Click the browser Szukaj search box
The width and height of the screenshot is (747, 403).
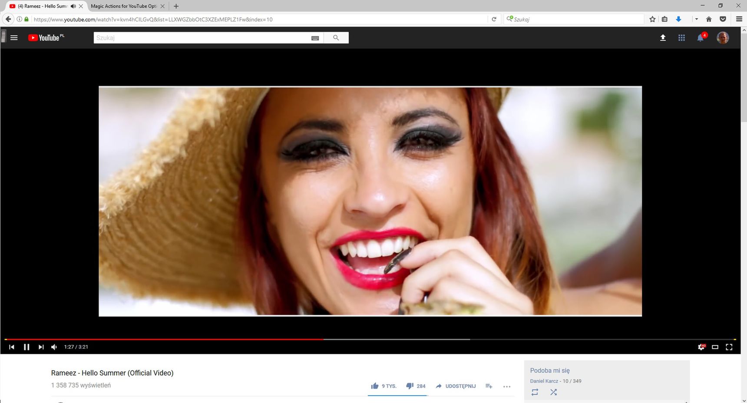click(x=573, y=19)
